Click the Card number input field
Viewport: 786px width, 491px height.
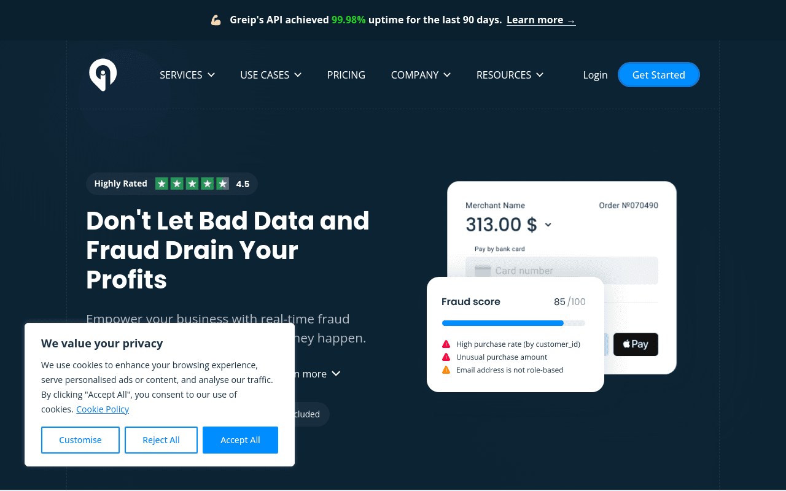[x=562, y=271]
